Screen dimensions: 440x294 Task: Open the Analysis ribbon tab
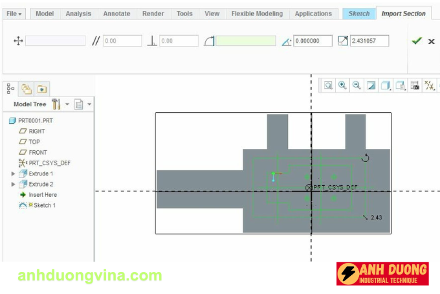tap(78, 14)
